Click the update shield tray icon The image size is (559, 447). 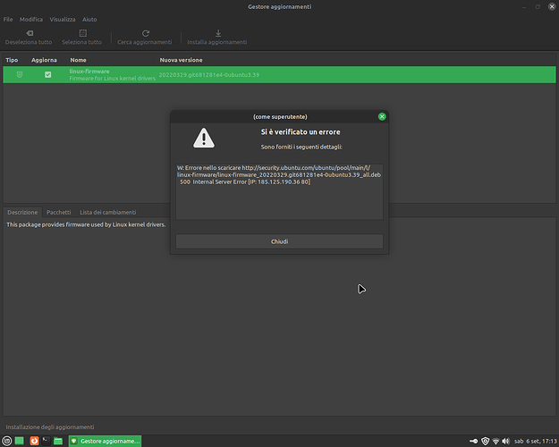[x=485, y=442]
